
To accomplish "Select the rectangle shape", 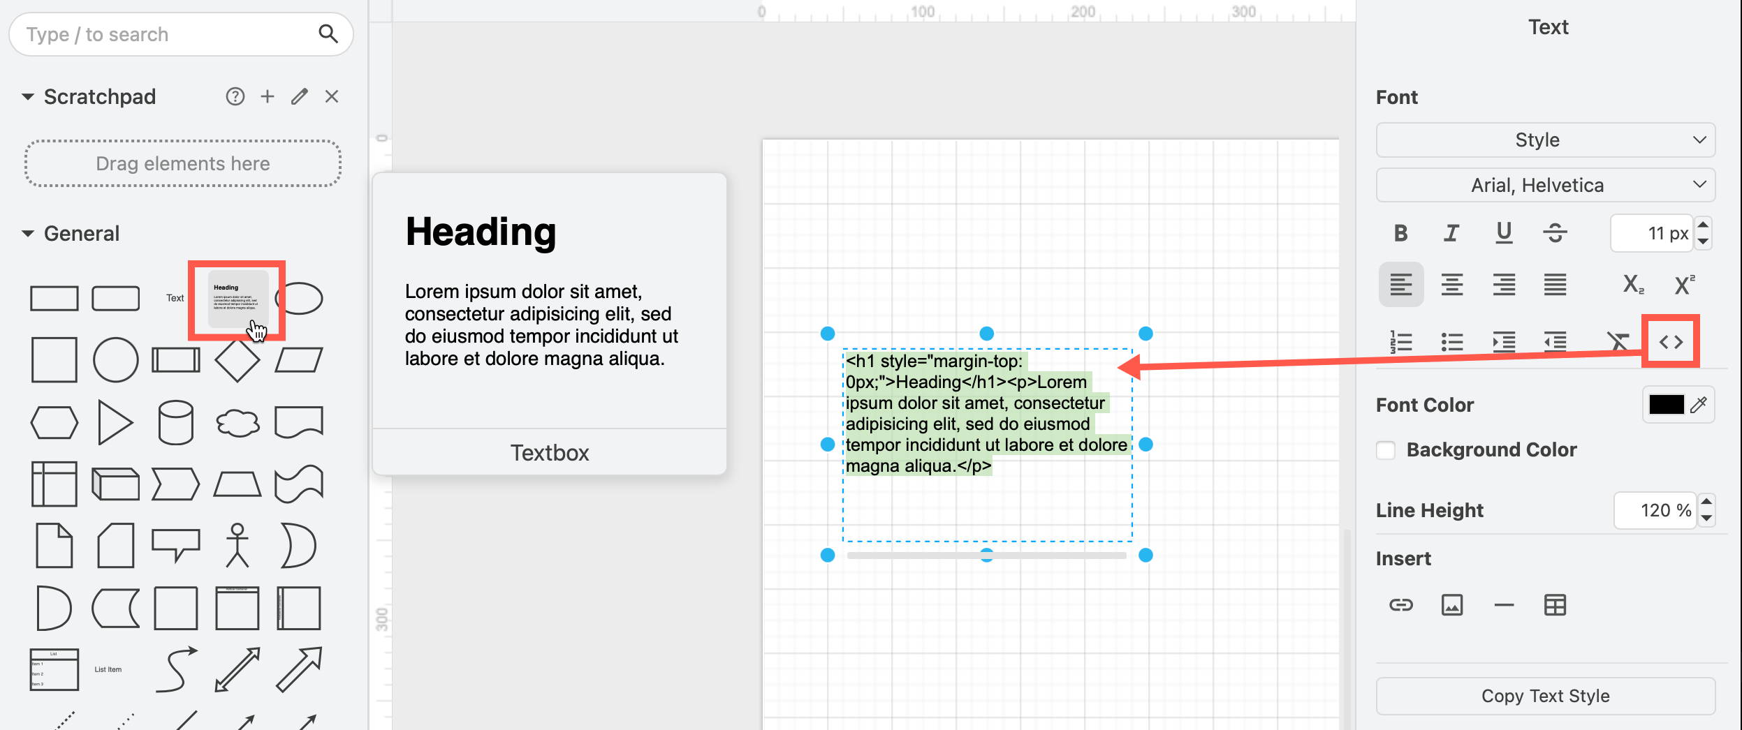I will click(54, 298).
